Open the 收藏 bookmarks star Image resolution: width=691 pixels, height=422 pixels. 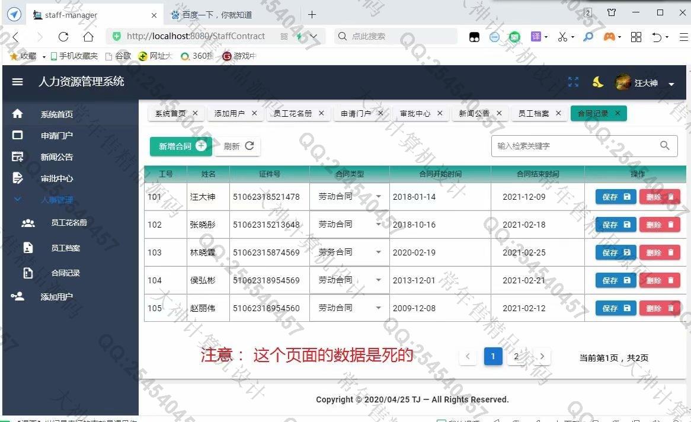click(x=14, y=56)
